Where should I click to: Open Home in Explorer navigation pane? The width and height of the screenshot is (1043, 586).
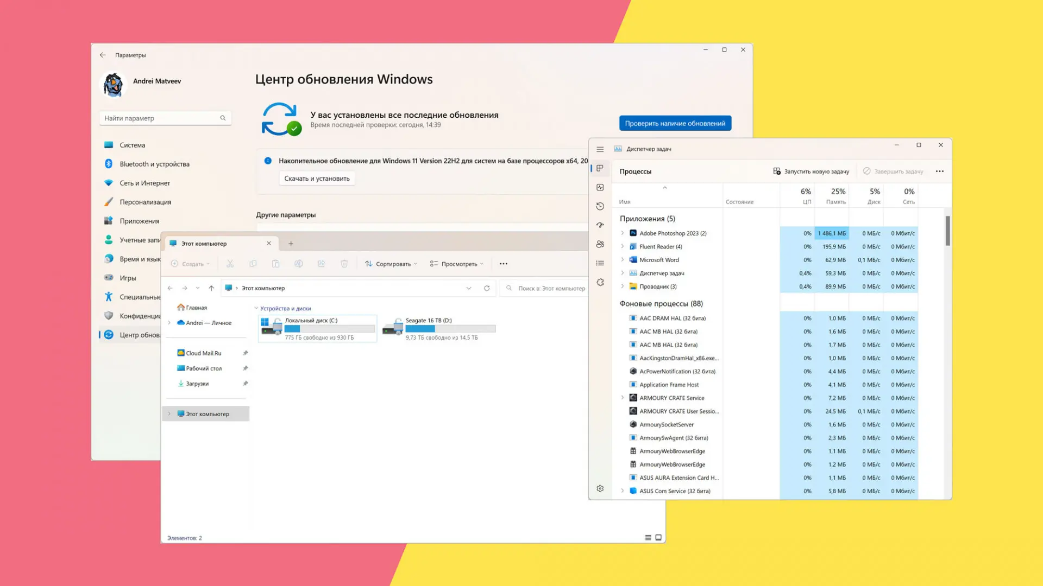pyautogui.click(x=191, y=308)
